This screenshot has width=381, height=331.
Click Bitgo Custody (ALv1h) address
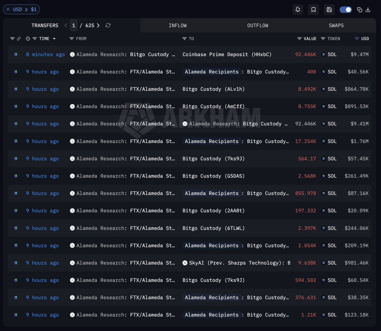coord(214,89)
